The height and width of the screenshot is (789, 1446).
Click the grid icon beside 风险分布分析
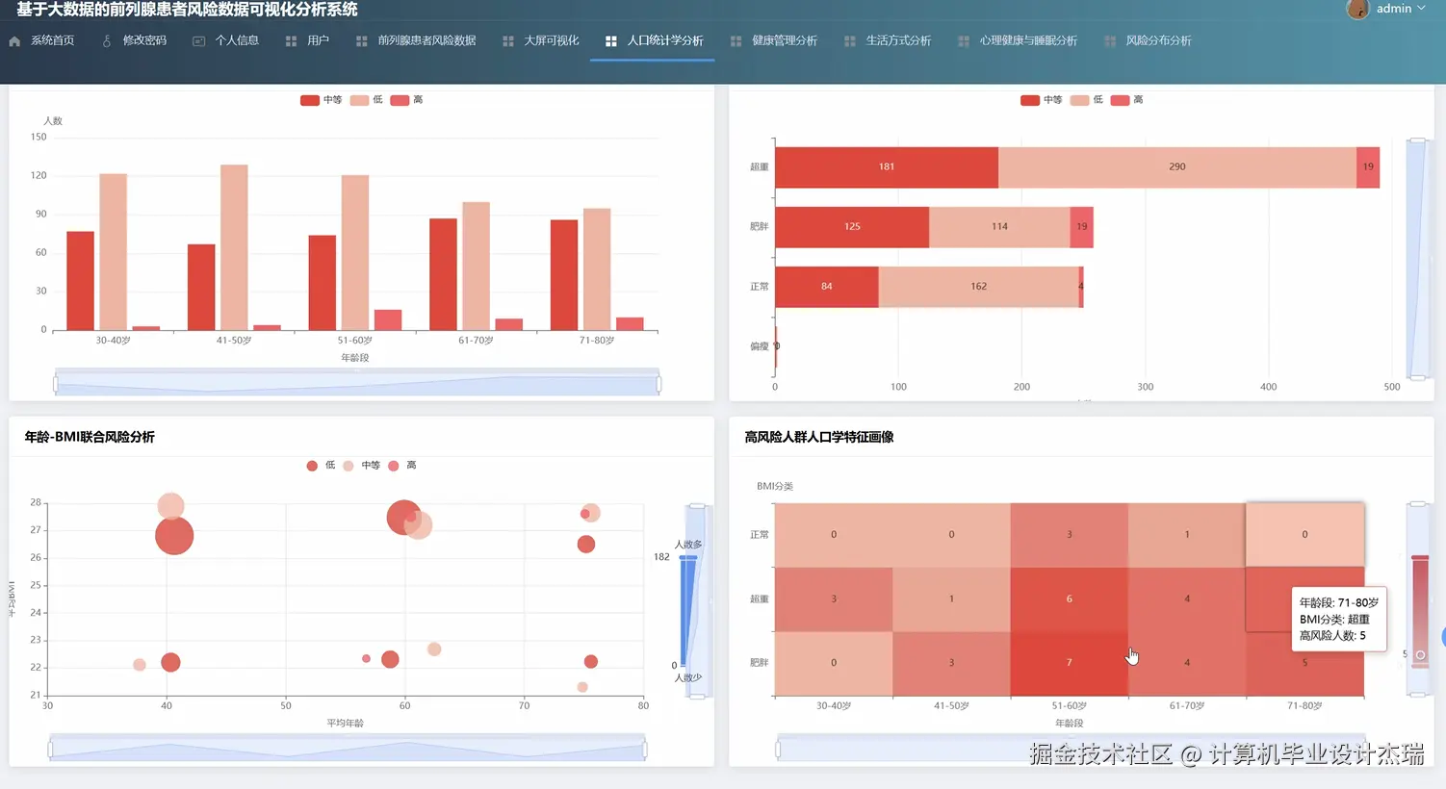pos(1110,41)
